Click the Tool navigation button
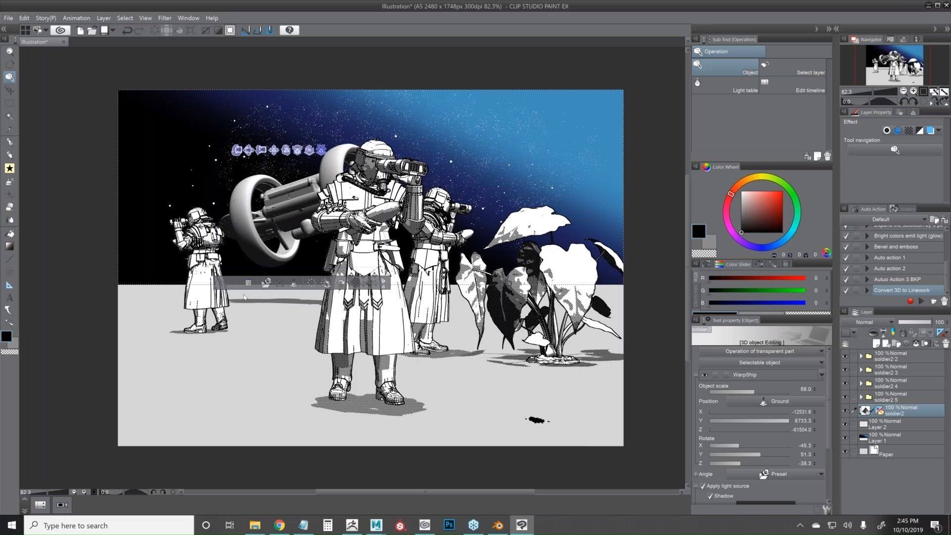951x535 pixels. coord(895,150)
